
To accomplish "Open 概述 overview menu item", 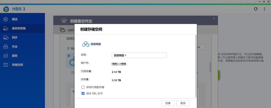I will (15, 19).
